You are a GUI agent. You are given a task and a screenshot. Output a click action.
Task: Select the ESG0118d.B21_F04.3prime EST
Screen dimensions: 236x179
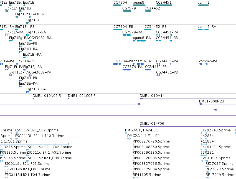[6, 178]
